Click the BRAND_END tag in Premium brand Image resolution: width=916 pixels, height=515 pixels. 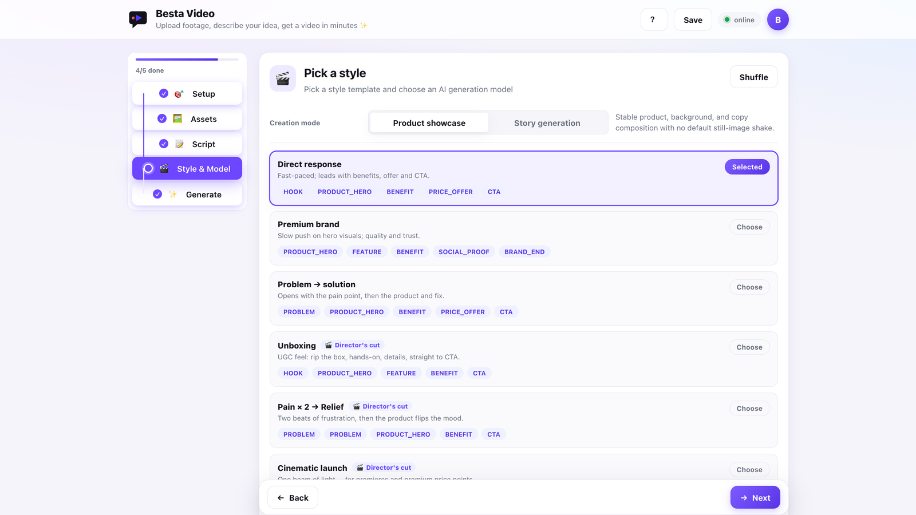click(x=524, y=252)
